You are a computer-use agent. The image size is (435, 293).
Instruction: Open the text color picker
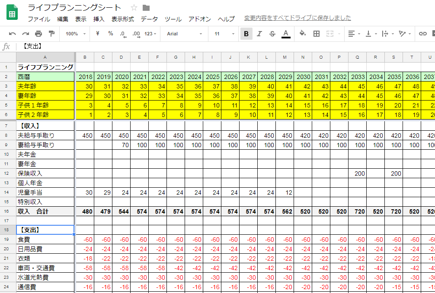point(286,34)
